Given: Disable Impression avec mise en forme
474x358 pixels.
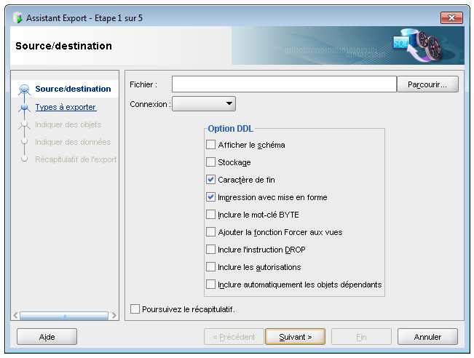Looking at the screenshot, I should (x=211, y=197).
